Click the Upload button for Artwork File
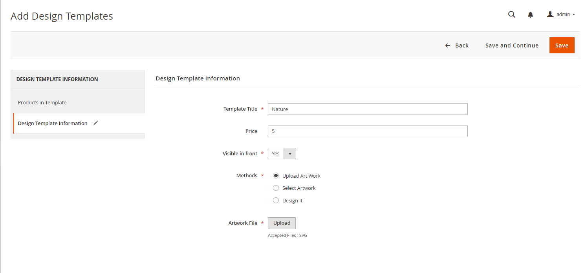The image size is (586, 273). coord(282,223)
